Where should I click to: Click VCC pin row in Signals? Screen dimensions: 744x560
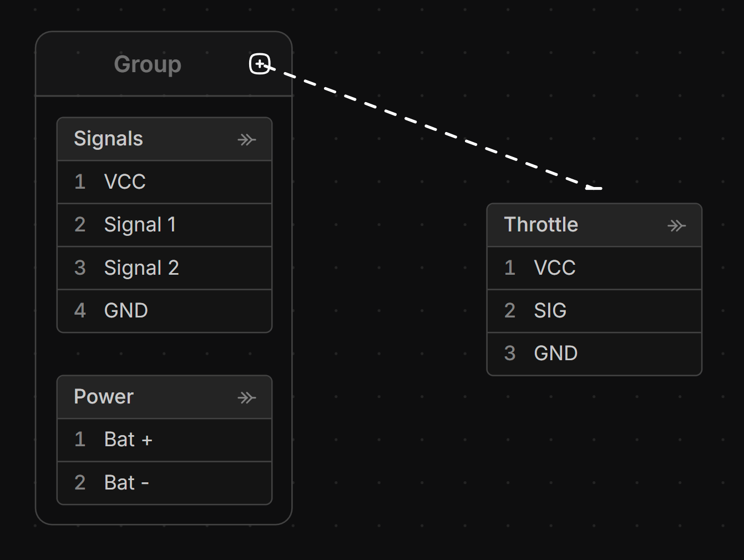tap(165, 182)
